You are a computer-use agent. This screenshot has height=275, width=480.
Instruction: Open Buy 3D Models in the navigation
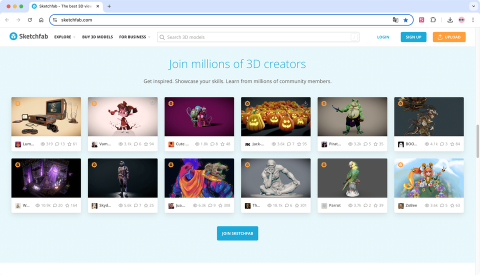pos(97,37)
